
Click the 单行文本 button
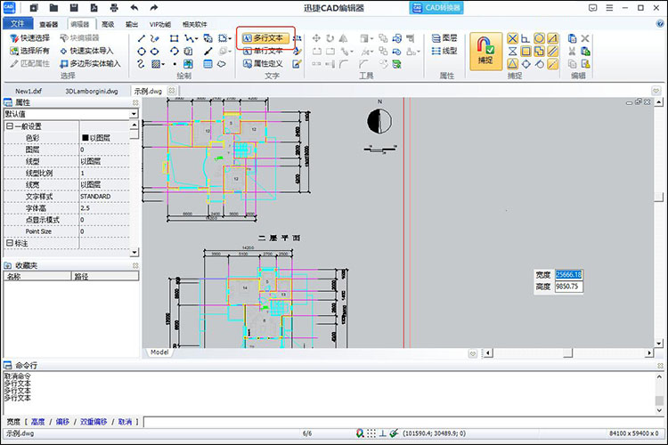[263, 51]
